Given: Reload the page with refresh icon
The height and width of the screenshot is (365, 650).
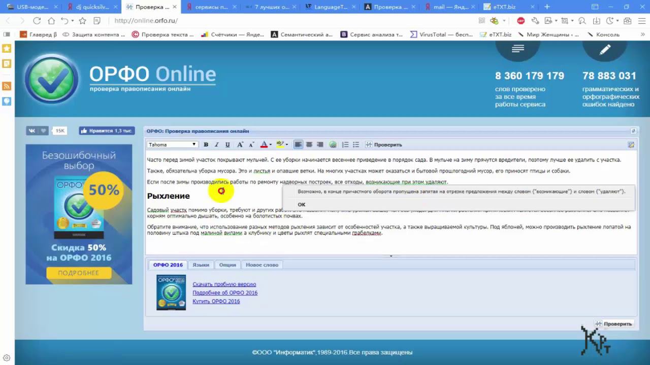Looking at the screenshot, I should tap(37, 21).
